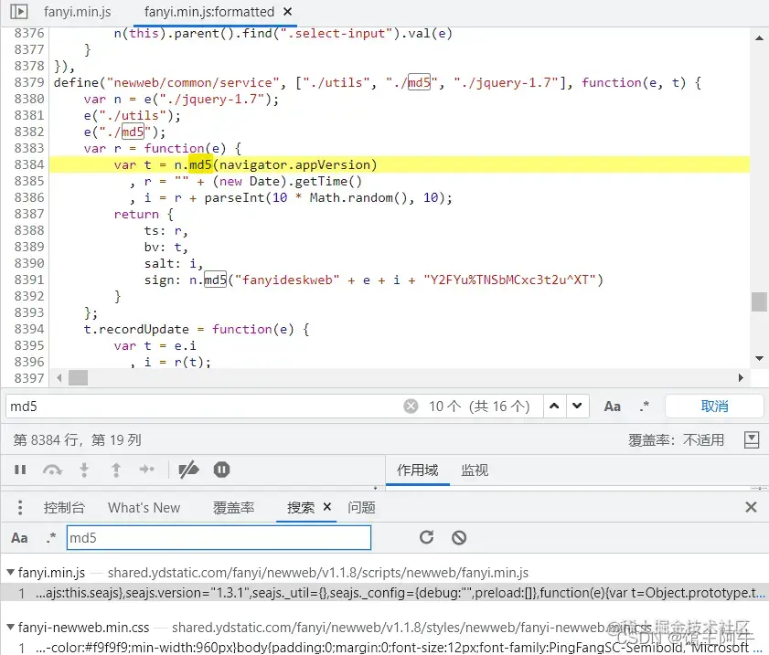
Task: Toggle match case in search drawer
Action: point(19,538)
